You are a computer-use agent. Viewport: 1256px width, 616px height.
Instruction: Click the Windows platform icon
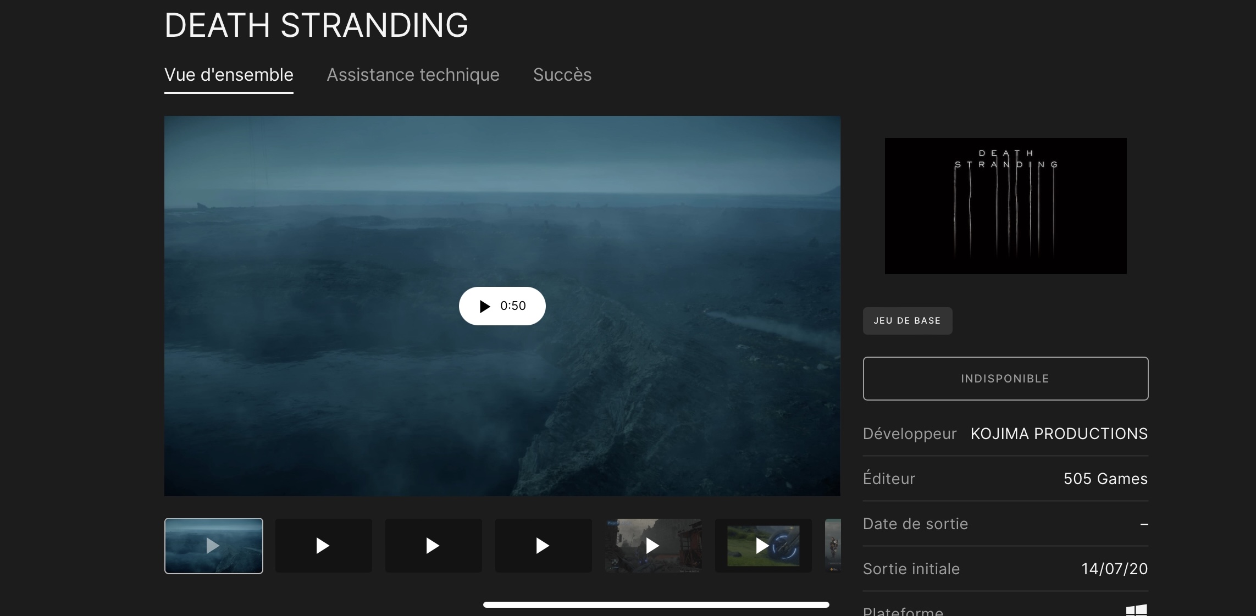pyautogui.click(x=1136, y=610)
